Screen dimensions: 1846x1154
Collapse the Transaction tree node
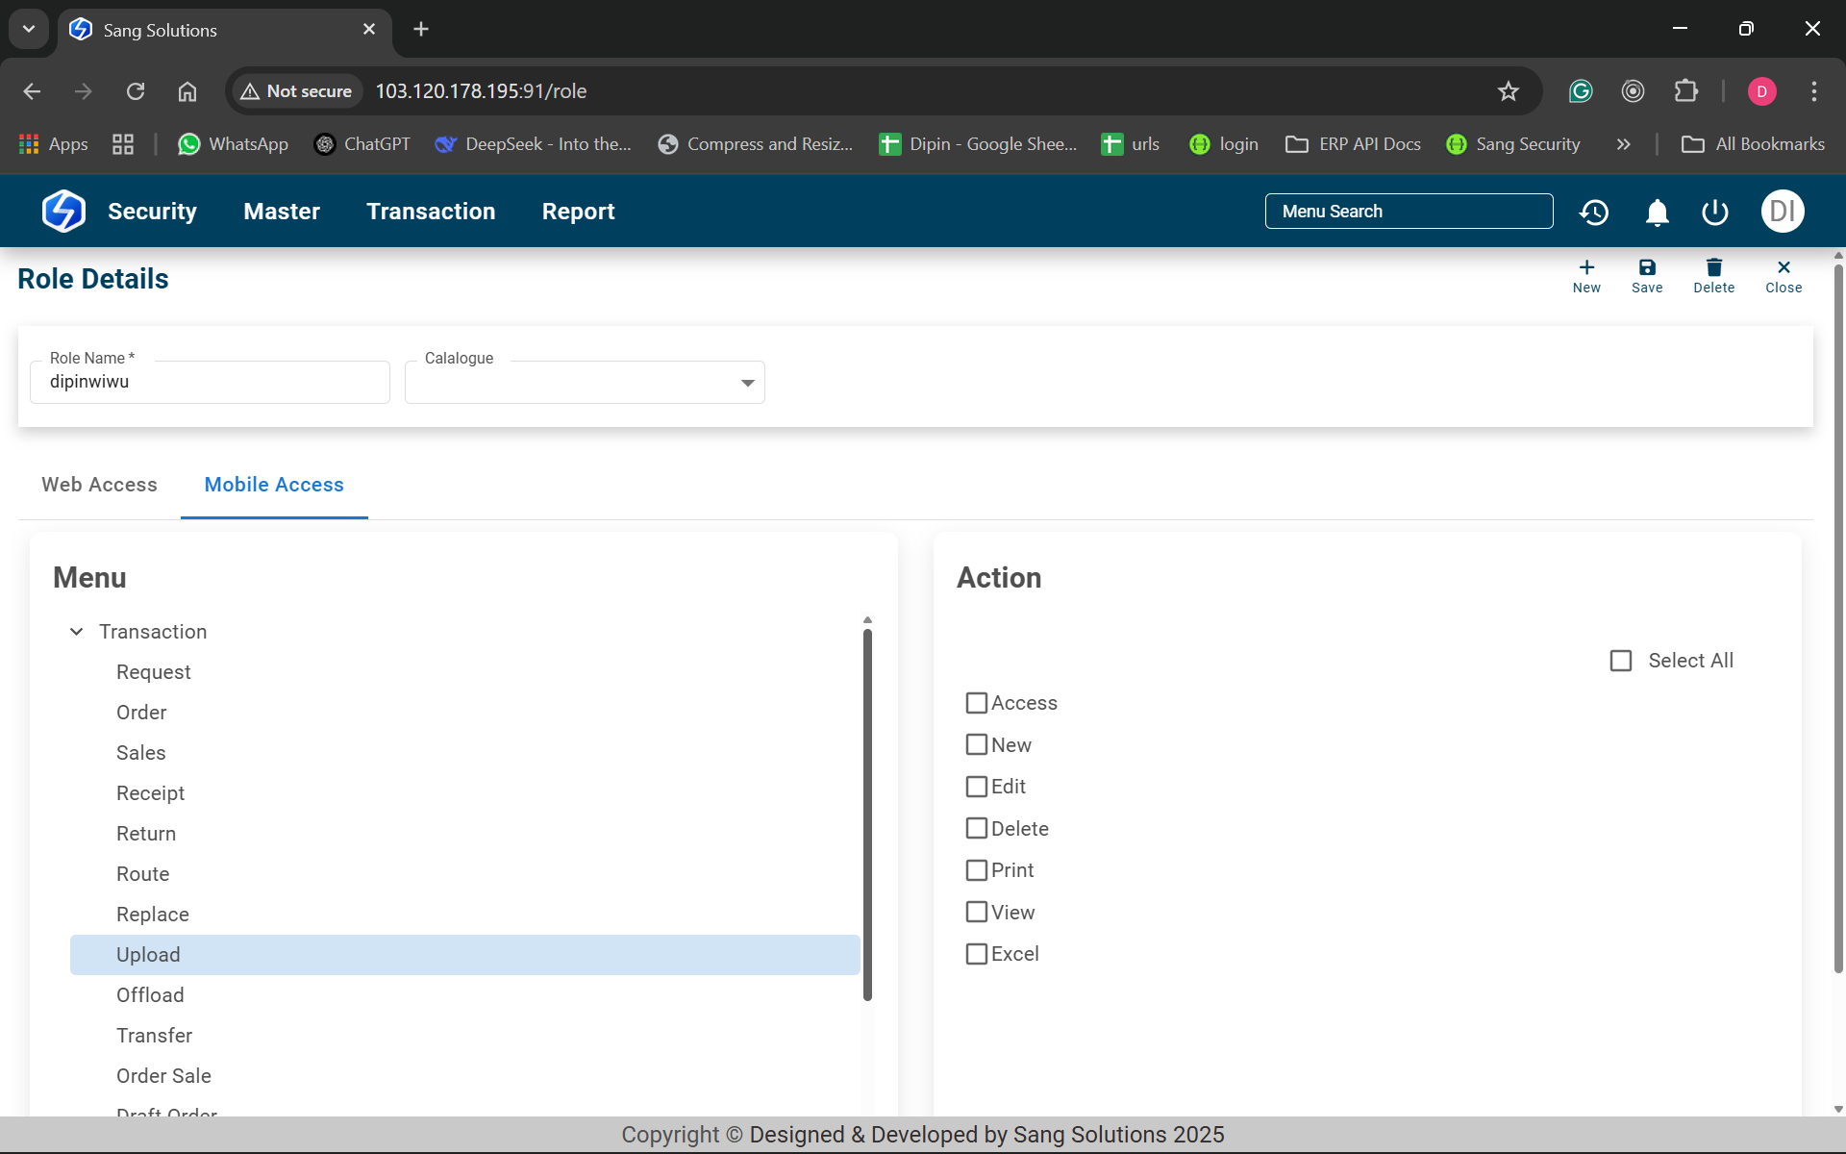77,632
